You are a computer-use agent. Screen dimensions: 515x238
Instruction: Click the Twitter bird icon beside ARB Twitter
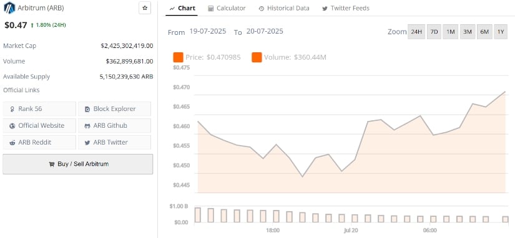coord(87,143)
